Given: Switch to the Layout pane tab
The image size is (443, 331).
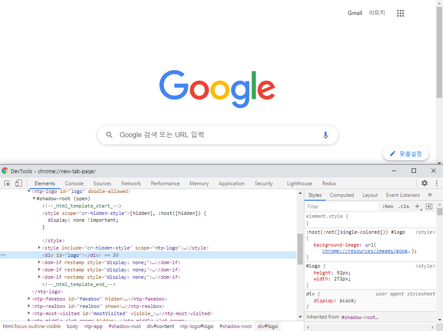Looking at the screenshot, I should click(370, 195).
